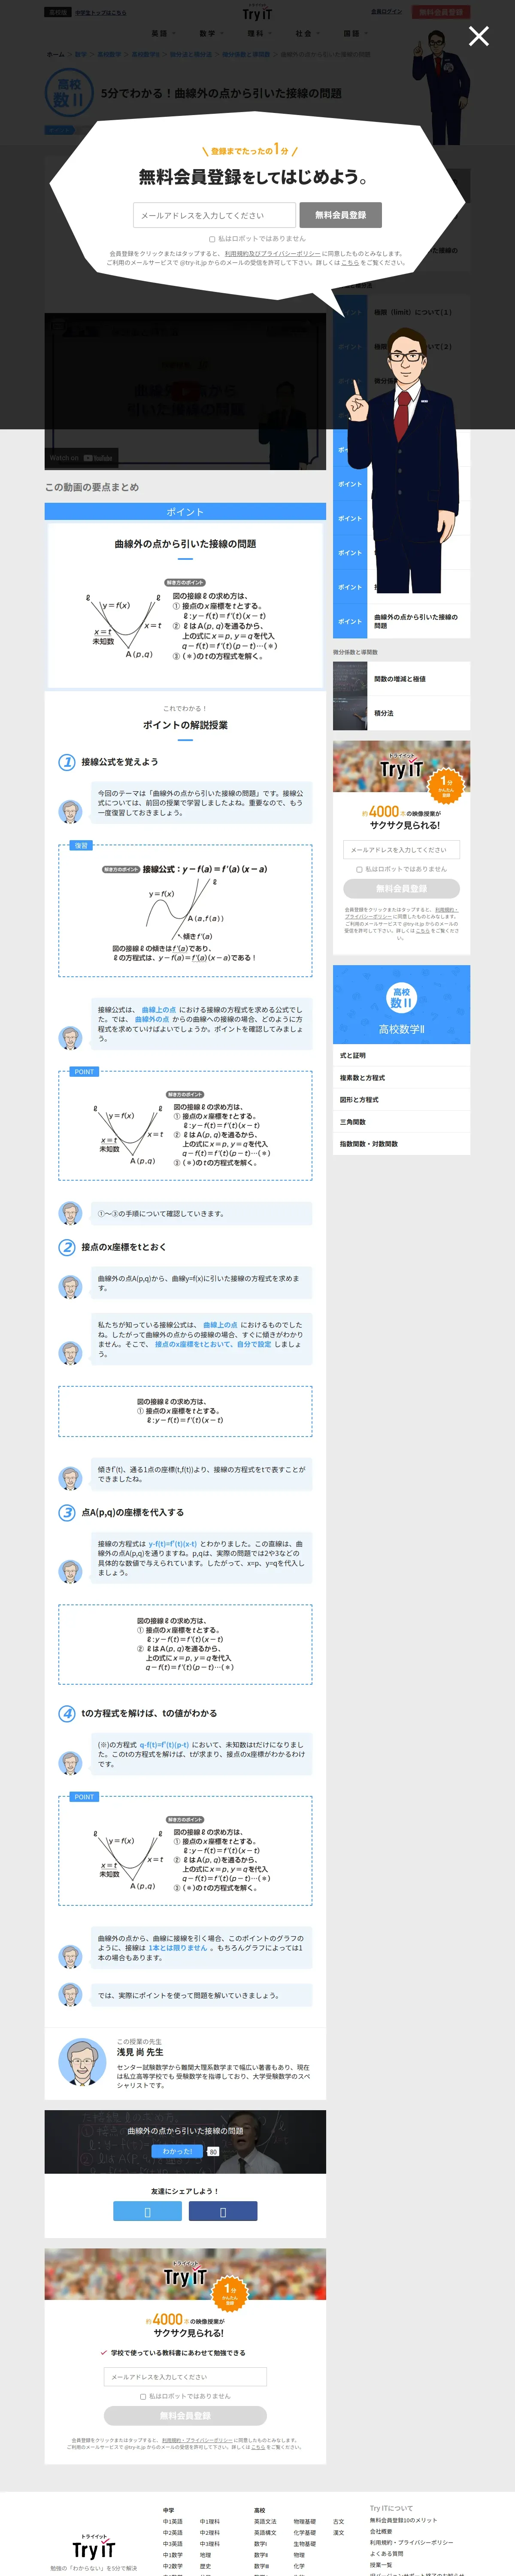This screenshot has width=515, height=2576.
Task: Open the footer 物理基礎 link
Action: [305, 2521]
